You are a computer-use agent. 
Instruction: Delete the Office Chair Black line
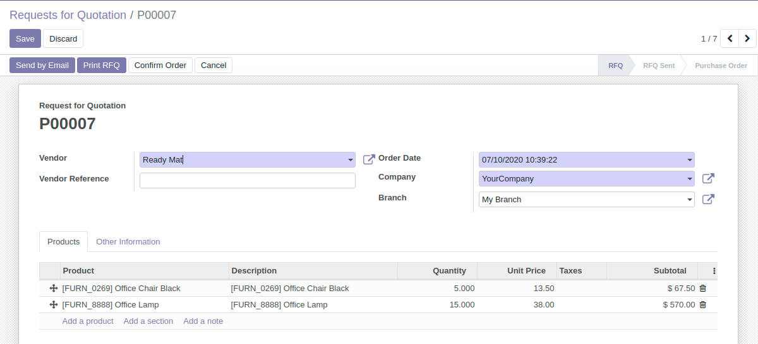click(x=702, y=289)
